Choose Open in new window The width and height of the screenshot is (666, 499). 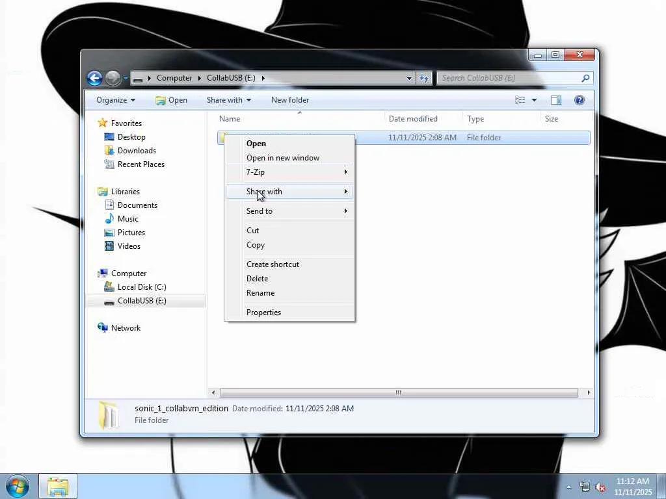(x=289, y=158)
